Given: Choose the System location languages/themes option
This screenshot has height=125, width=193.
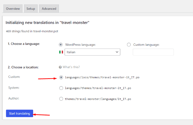Looking at the screenshot, I should [61, 88].
